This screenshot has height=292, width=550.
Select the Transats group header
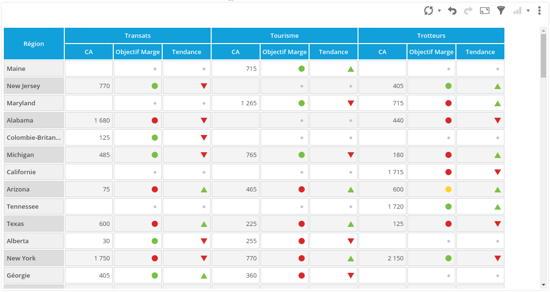pos(138,35)
